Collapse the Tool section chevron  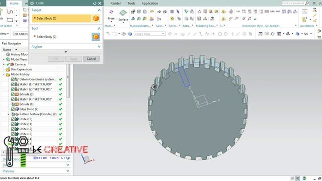point(99,28)
